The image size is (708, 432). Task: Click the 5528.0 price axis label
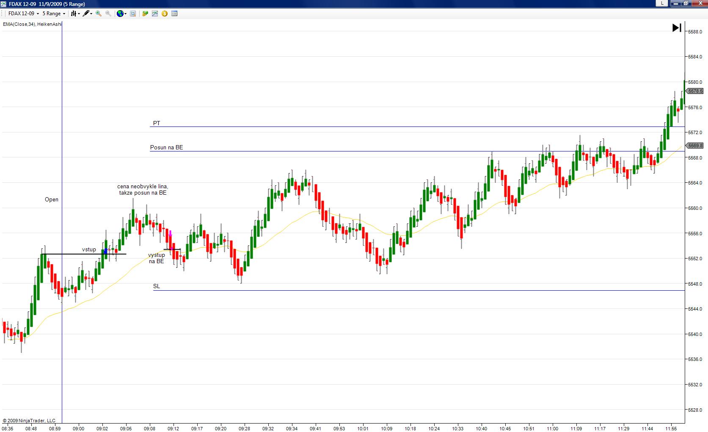pyautogui.click(x=695, y=410)
